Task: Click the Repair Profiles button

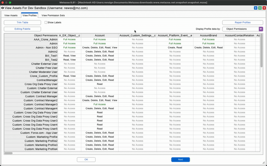Action: tap(243, 23)
